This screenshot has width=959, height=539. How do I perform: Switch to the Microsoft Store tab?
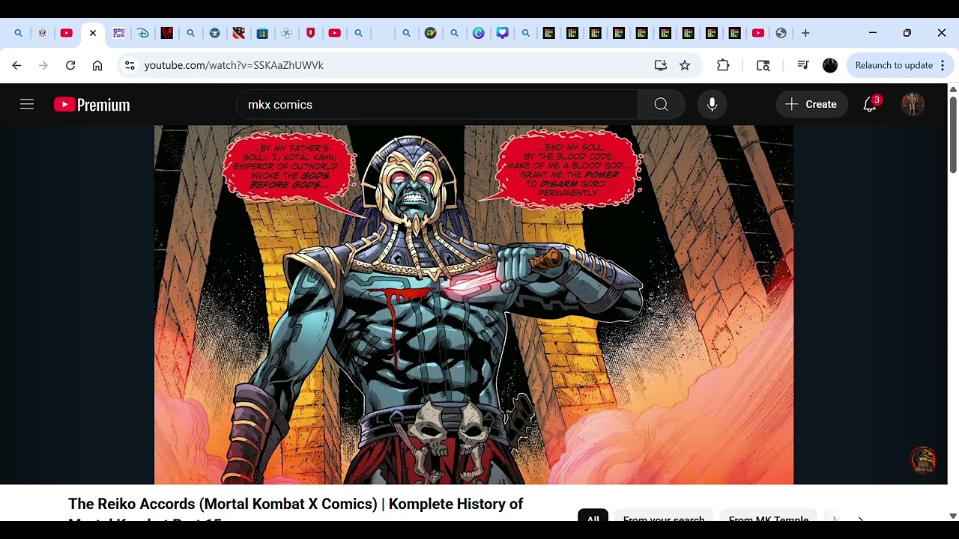point(262,33)
